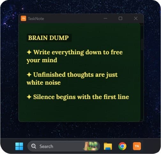Open TaskNote from the taskbar icon
Image resolution: width=161 pixels, height=154 pixels.
(137, 146)
